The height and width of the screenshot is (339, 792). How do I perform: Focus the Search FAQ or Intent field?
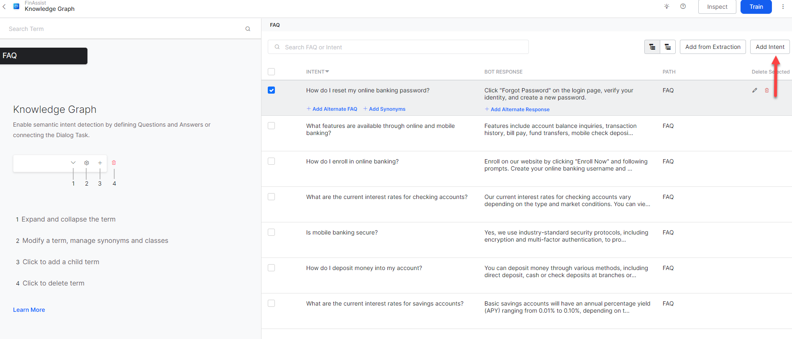coord(397,47)
